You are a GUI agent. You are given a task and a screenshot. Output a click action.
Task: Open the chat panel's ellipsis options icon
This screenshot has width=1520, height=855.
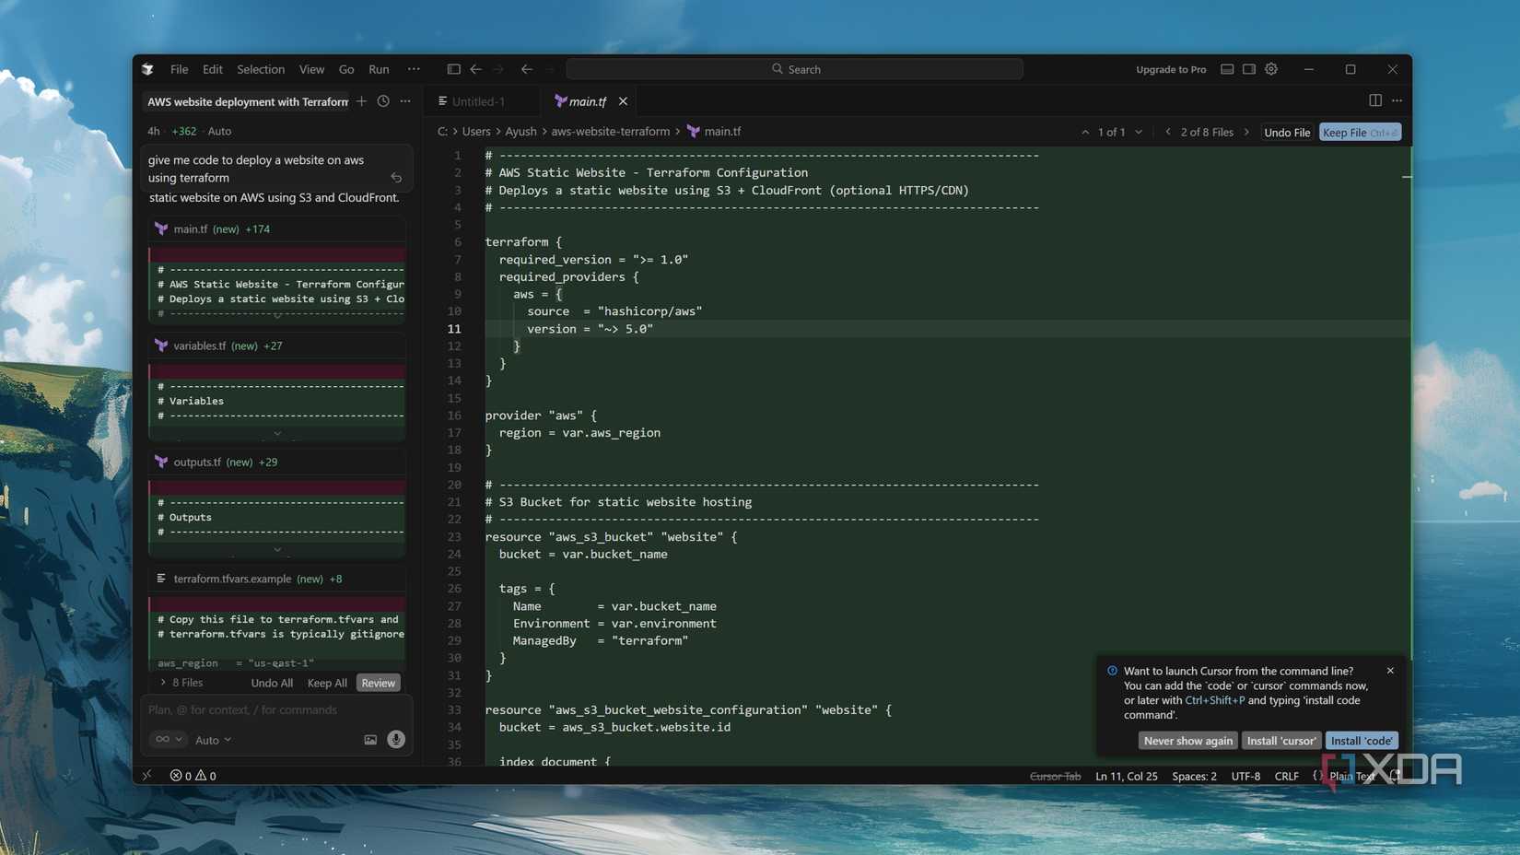coord(405,101)
